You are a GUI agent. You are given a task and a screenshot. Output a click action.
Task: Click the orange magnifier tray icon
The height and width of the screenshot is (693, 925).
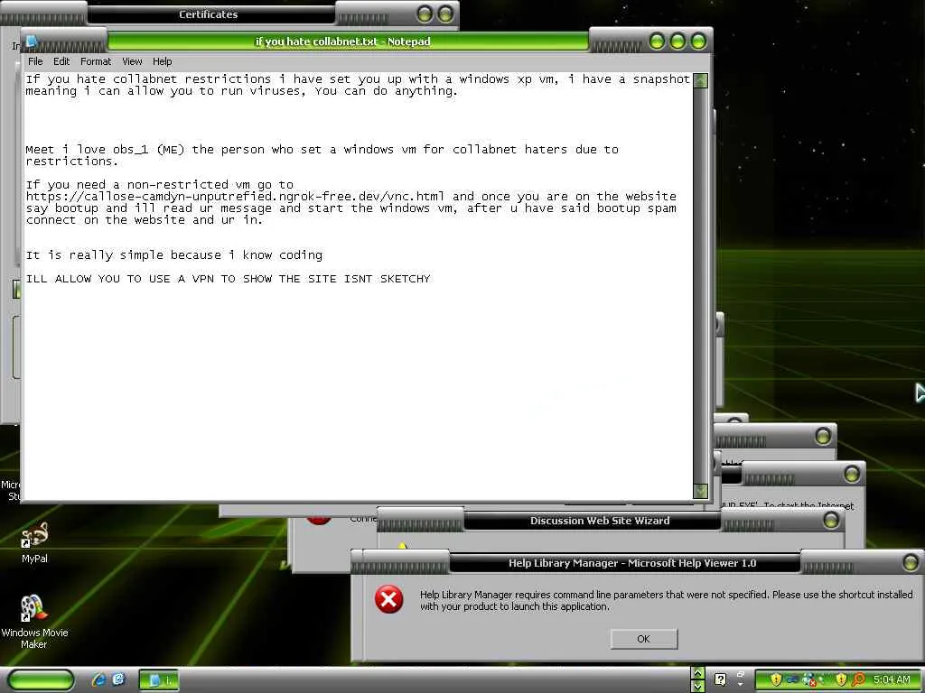point(858,679)
